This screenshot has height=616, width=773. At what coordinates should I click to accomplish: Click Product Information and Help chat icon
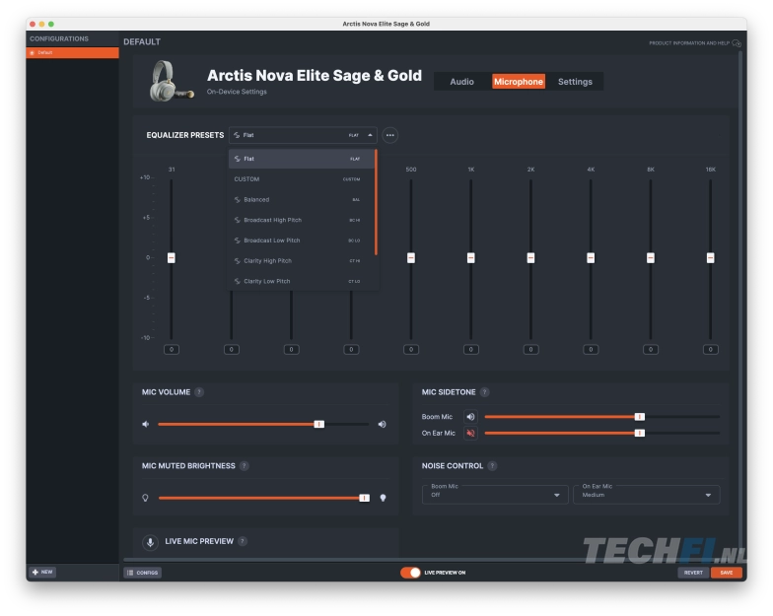737,43
